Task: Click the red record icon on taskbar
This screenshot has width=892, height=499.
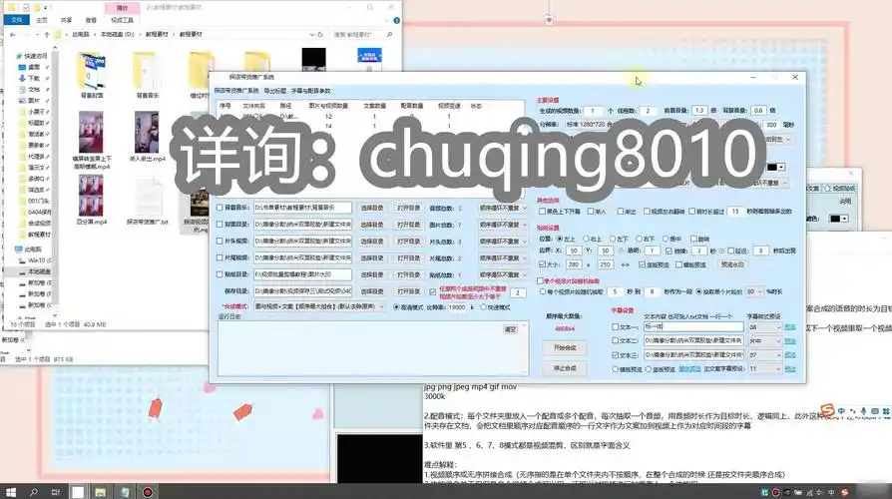Action: [x=148, y=492]
